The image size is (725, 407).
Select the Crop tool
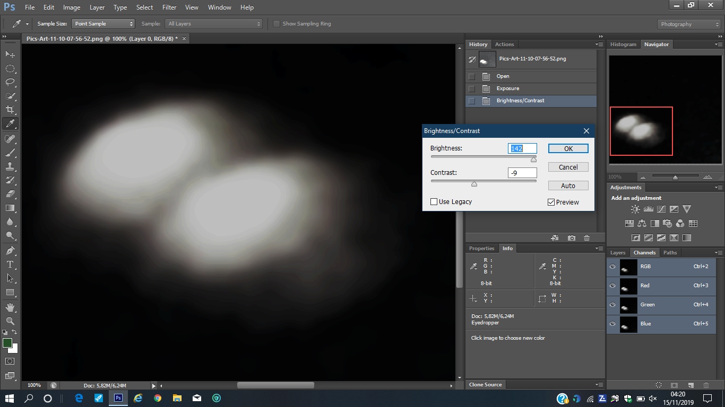click(10, 110)
